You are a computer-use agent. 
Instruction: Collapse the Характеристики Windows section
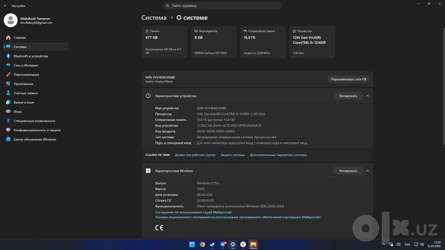[x=368, y=171]
